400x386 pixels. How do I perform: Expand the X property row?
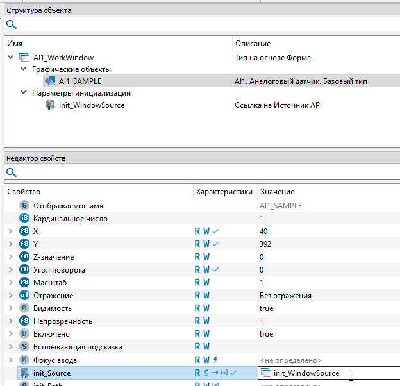coord(10,231)
